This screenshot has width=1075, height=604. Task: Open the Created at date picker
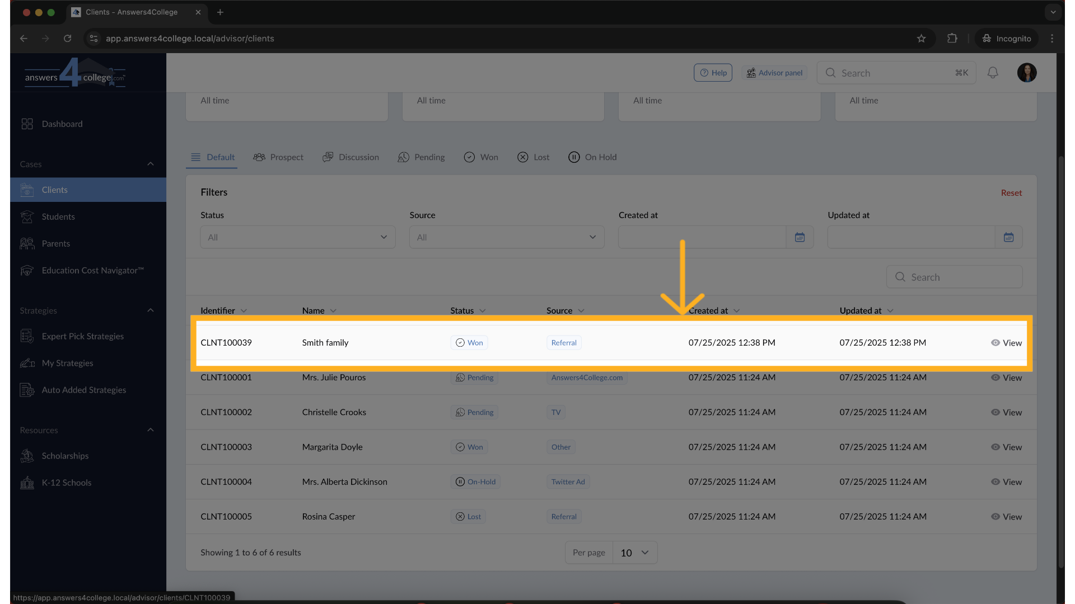800,237
